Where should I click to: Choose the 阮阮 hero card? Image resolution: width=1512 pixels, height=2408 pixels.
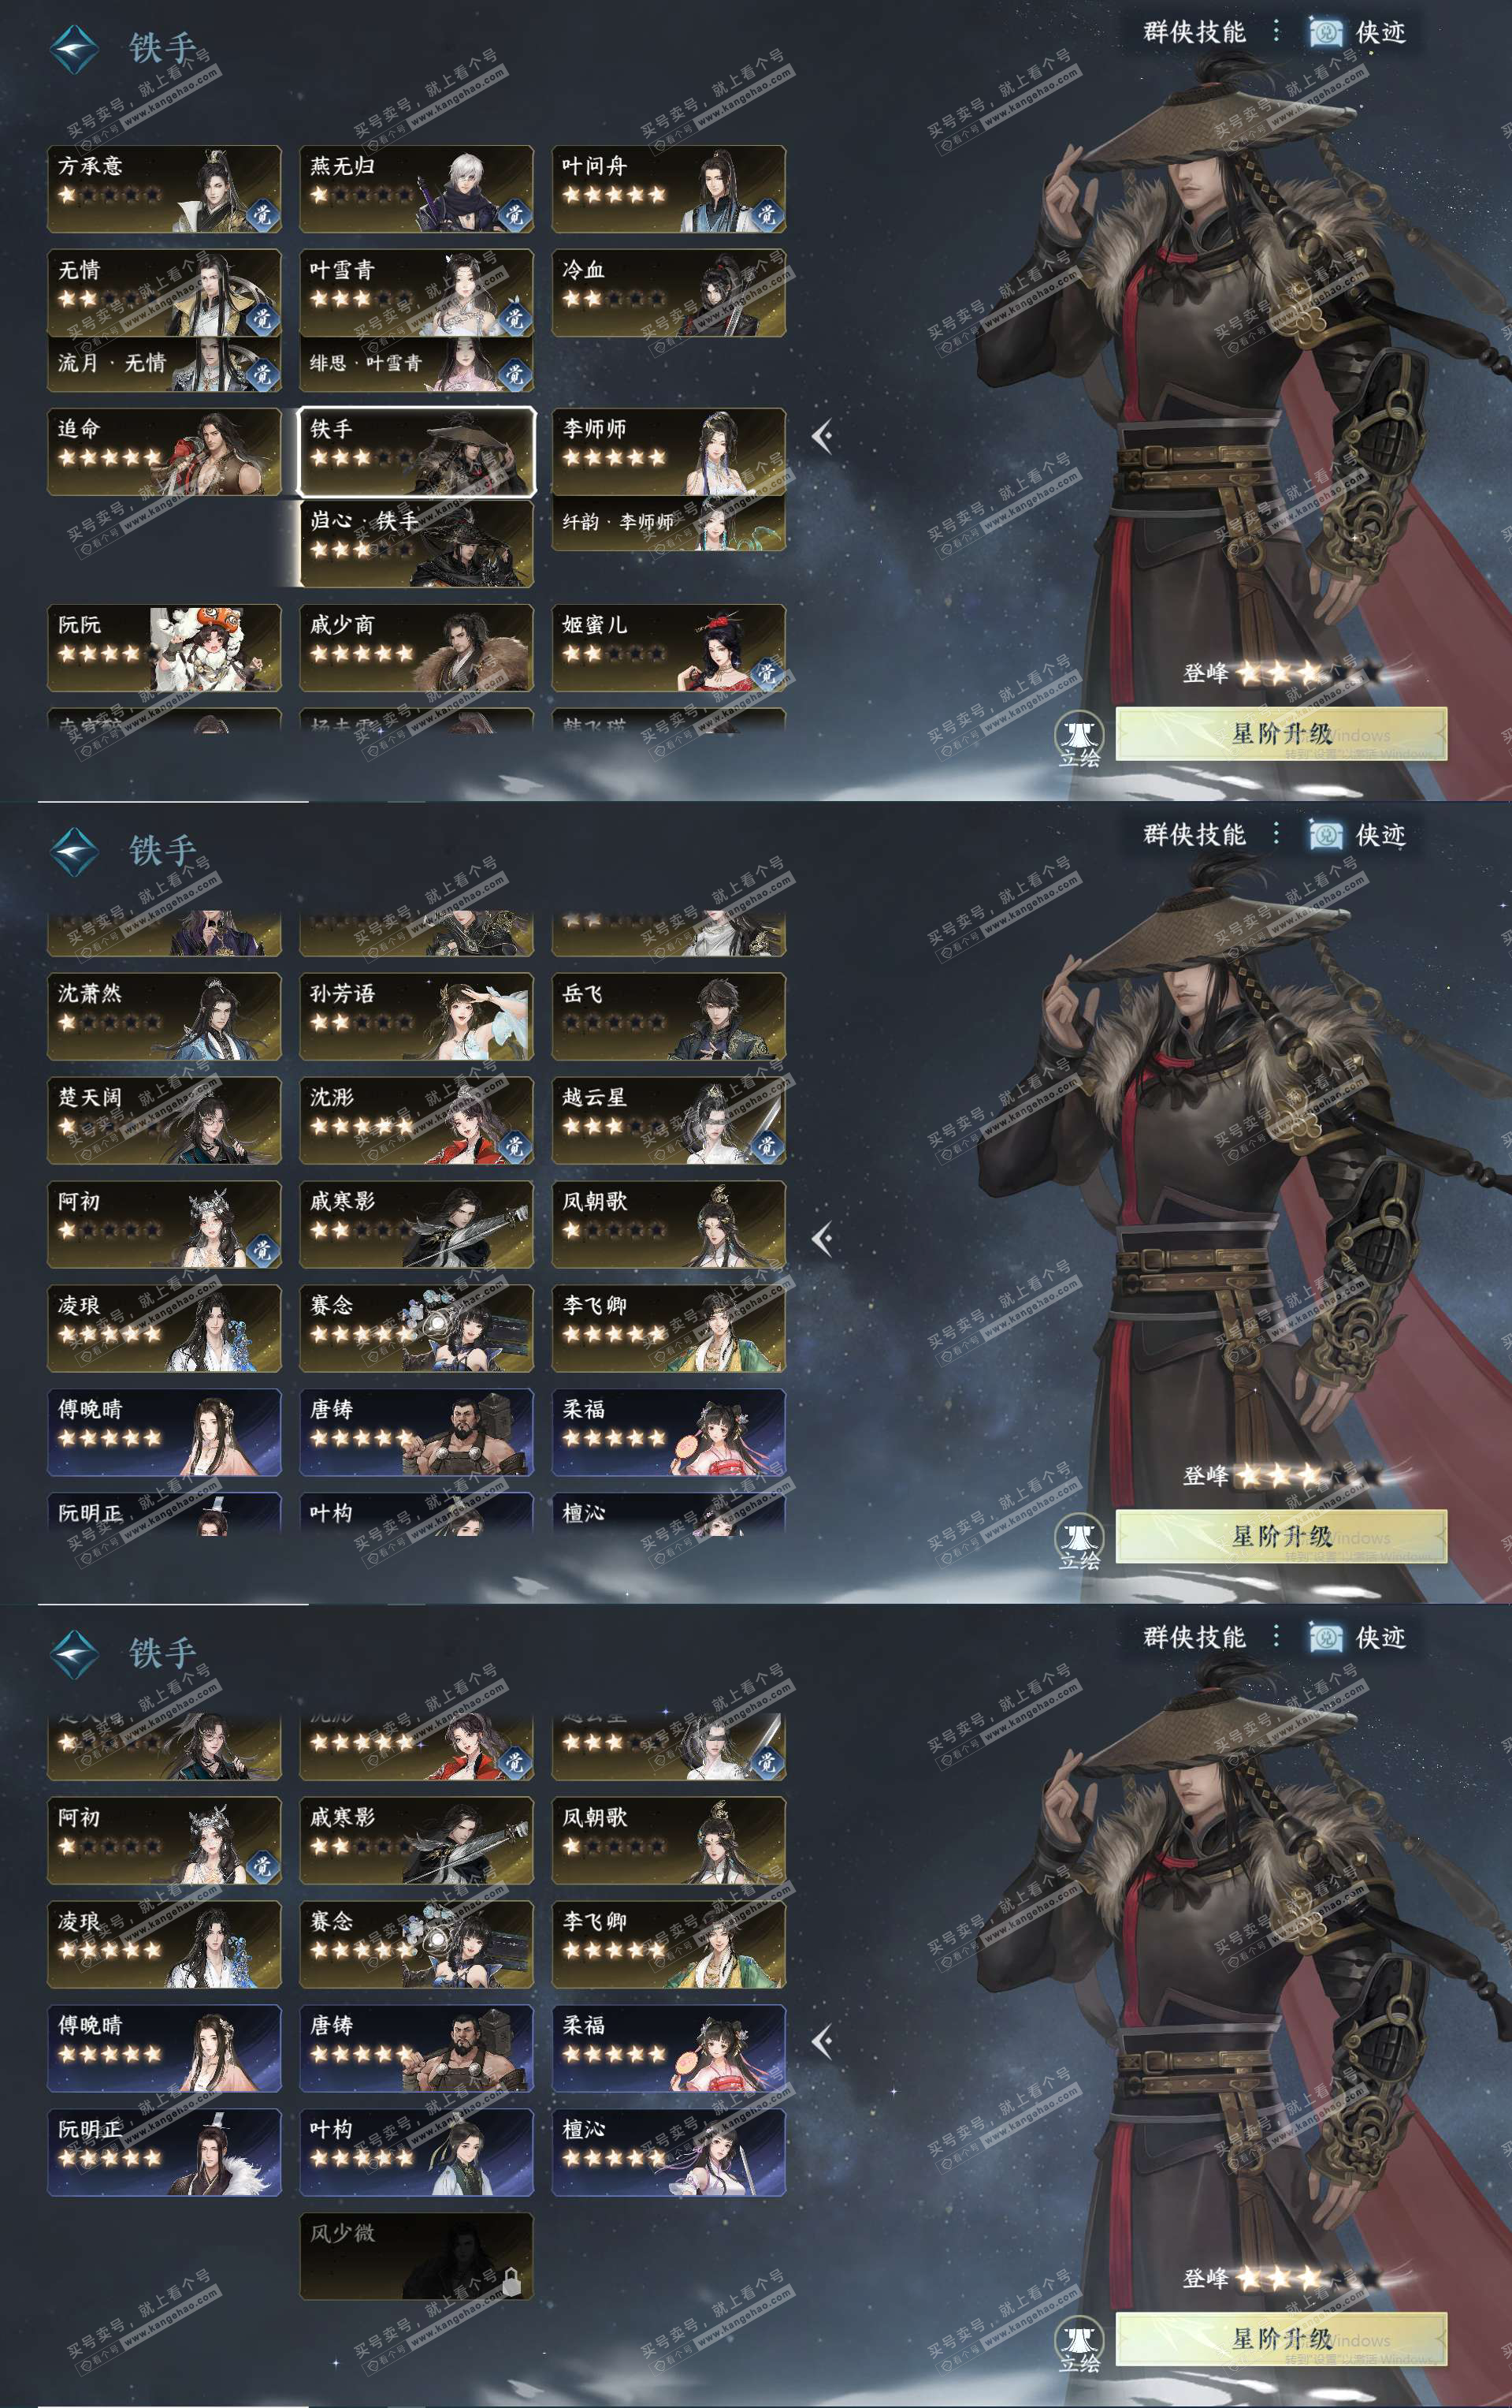pos(164,647)
